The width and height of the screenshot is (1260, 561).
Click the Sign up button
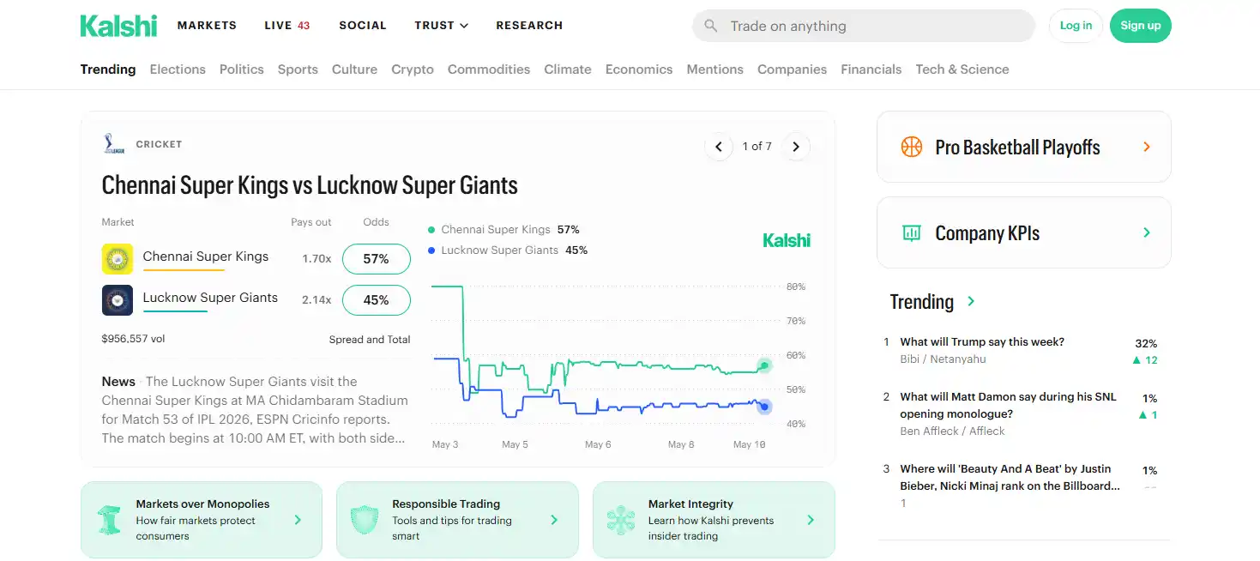click(1140, 26)
